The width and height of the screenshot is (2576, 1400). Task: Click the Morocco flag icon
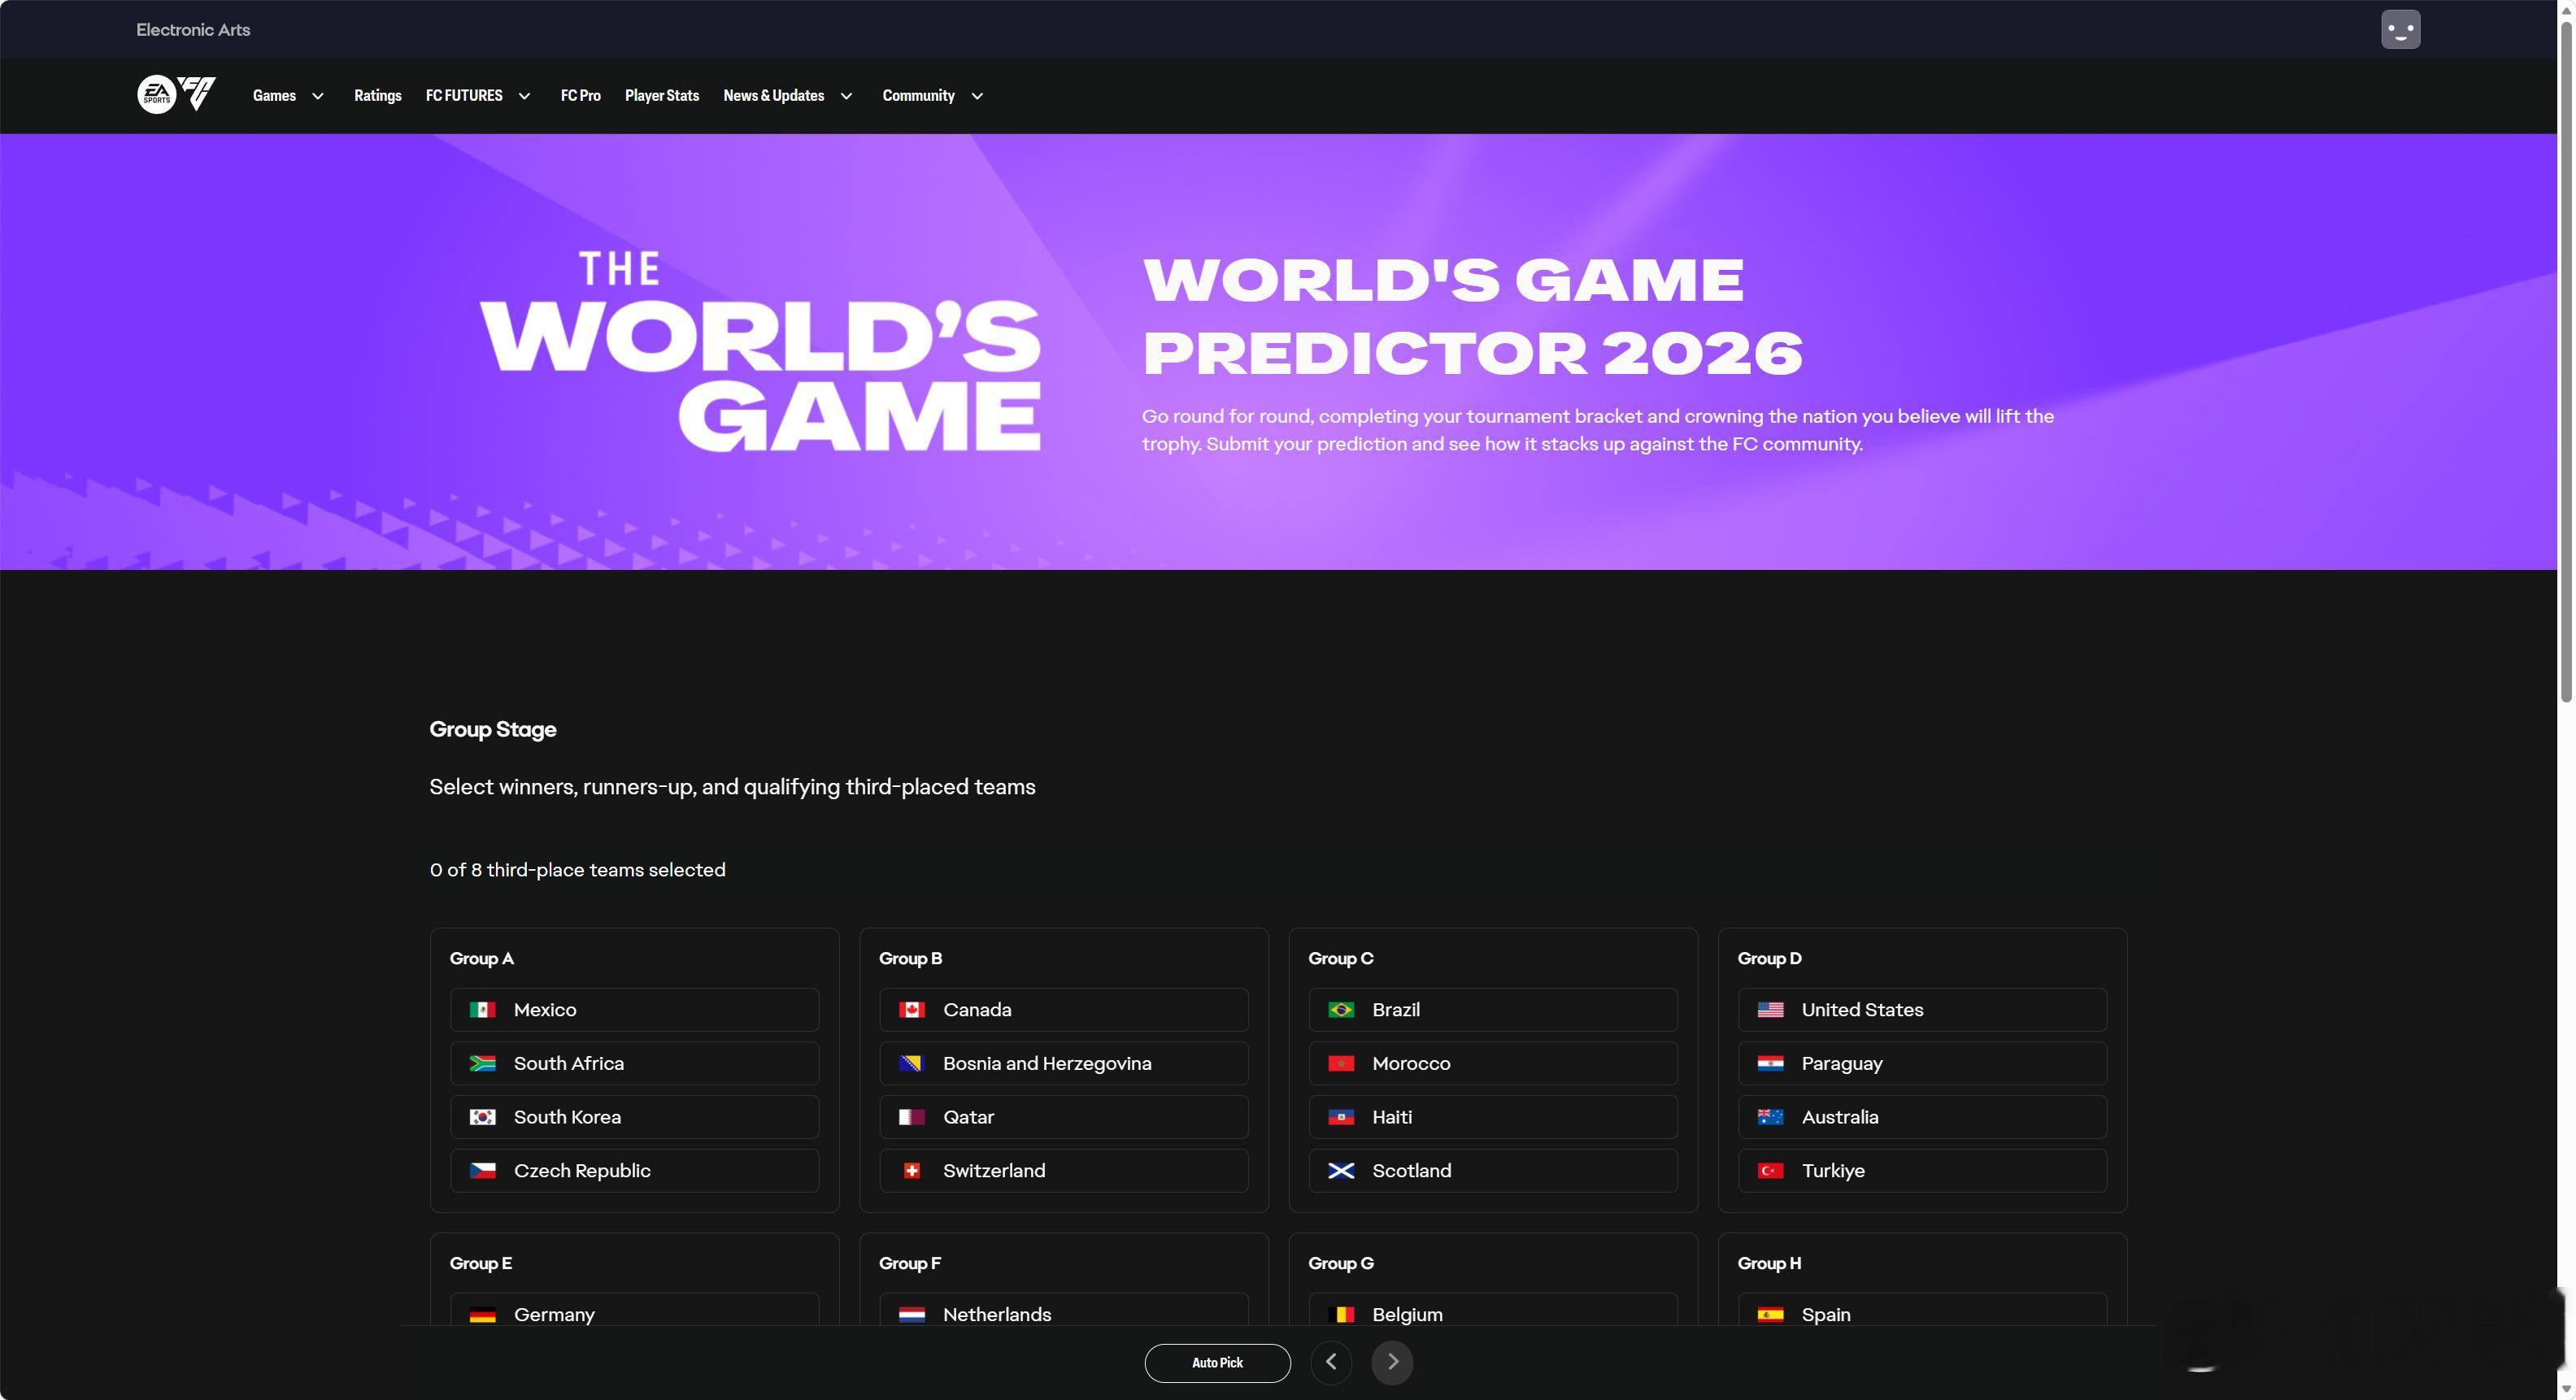click(1341, 1064)
